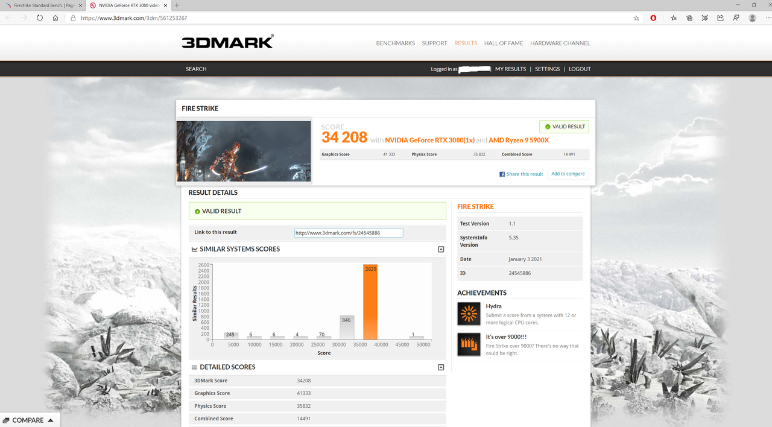Open the browser Share icon

(720, 18)
